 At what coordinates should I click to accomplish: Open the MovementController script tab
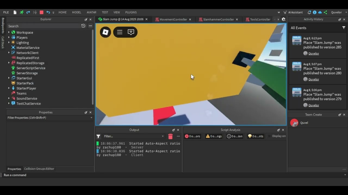tap(173, 19)
